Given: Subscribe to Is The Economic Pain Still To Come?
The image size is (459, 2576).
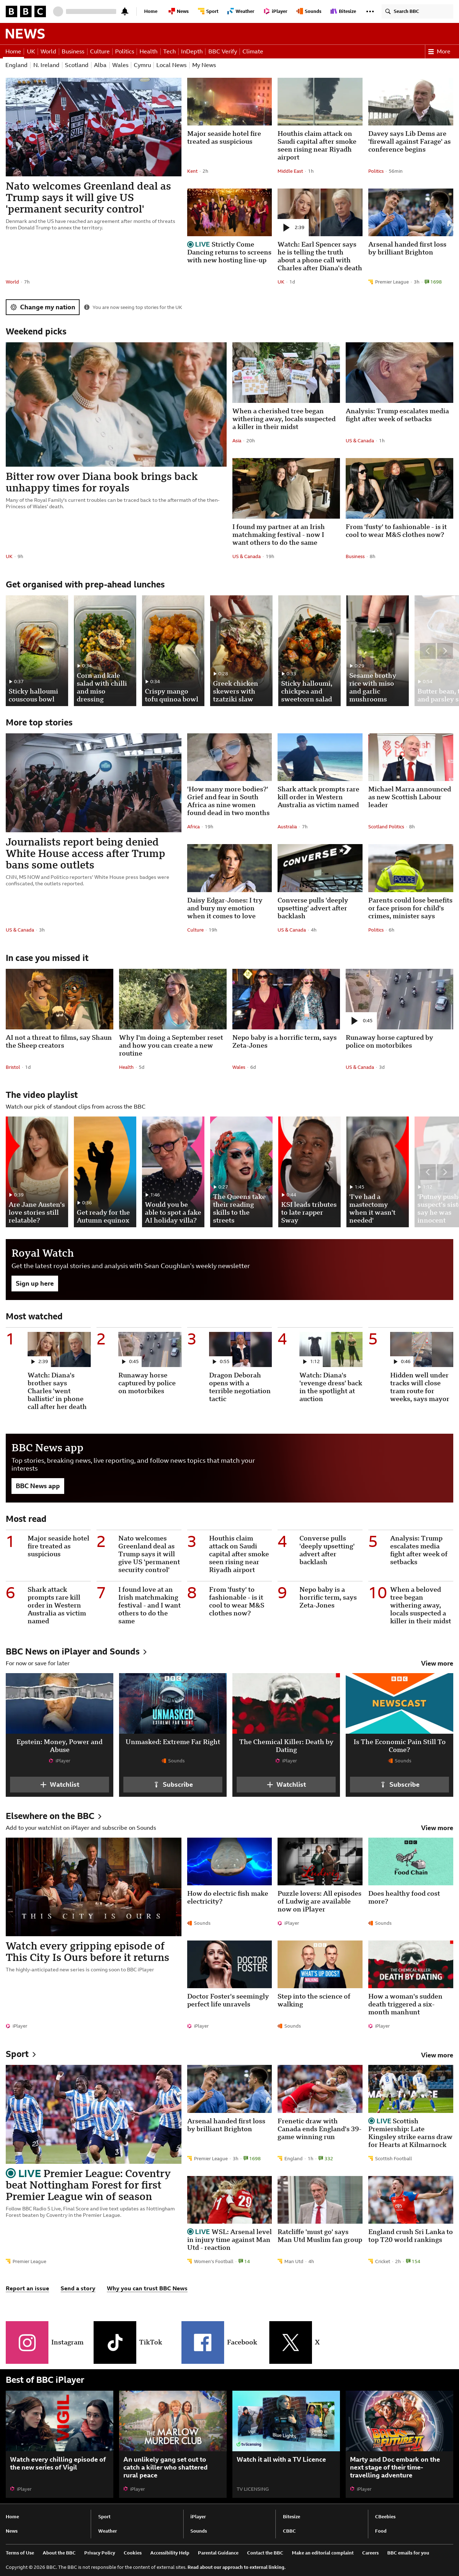Looking at the screenshot, I should tap(399, 1784).
